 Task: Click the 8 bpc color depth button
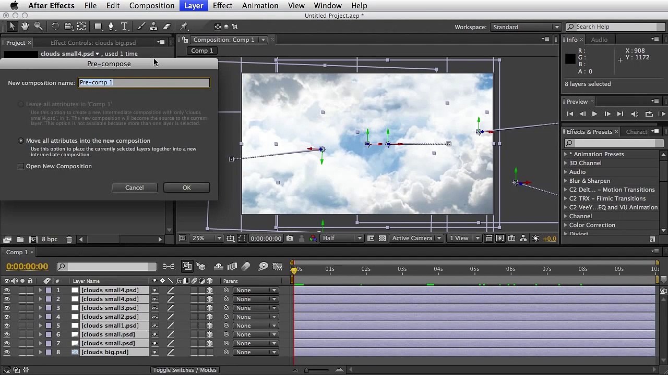[x=50, y=240]
